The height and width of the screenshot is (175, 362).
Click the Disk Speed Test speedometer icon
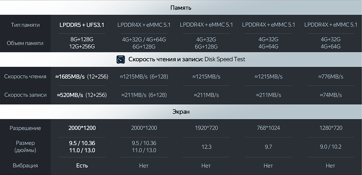(121, 59)
